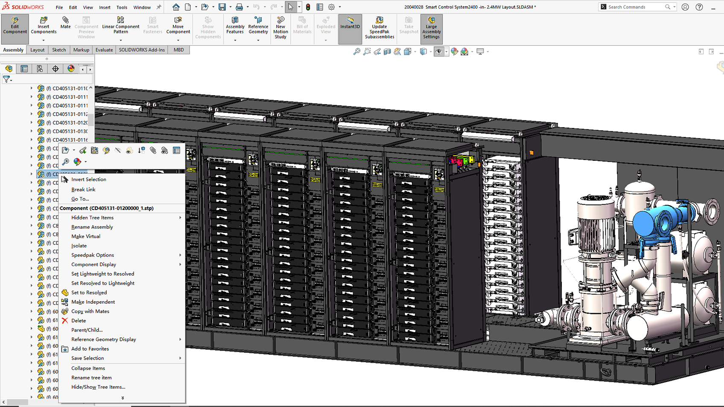Image resolution: width=724 pixels, height=407 pixels.
Task: Click the feature tree horizontal scrollbar
Action: [17, 402]
